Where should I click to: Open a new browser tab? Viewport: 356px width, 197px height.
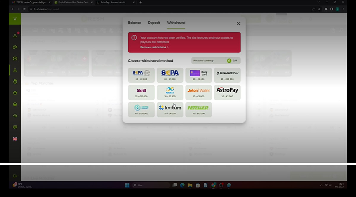(x=140, y=2)
